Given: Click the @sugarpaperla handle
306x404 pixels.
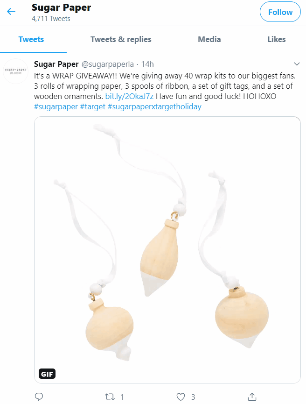Looking at the screenshot, I should (108, 64).
